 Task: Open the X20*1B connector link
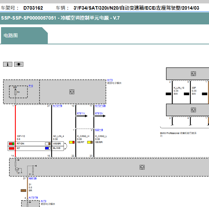point(99,130)
